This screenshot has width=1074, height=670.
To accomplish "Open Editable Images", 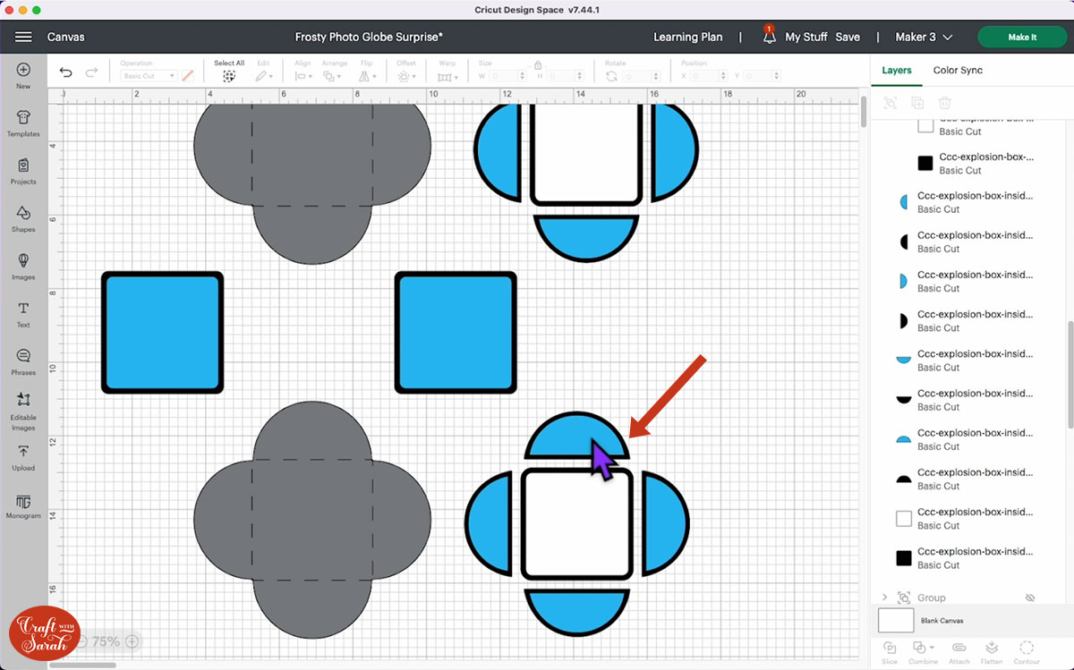I will pyautogui.click(x=23, y=411).
